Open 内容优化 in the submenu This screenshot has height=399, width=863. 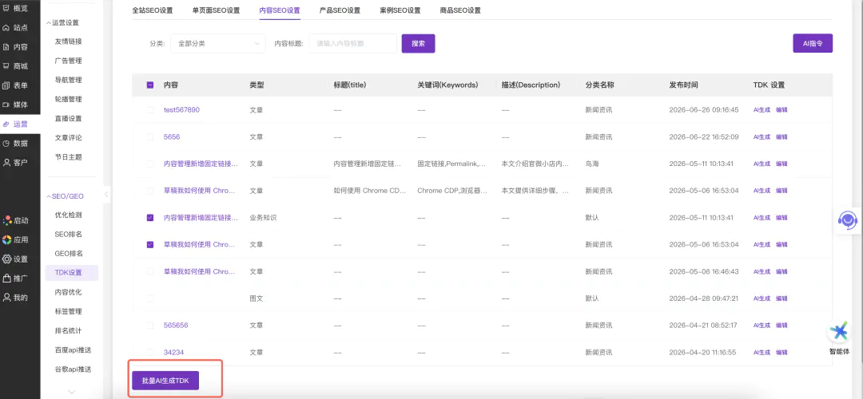pyautogui.click(x=68, y=292)
